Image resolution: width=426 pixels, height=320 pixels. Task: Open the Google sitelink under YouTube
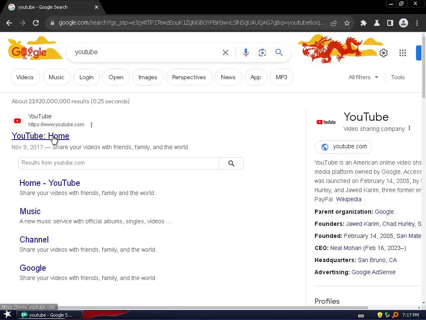33,268
